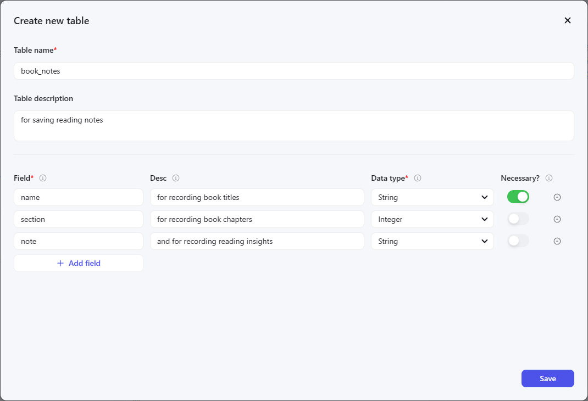Open data type dropdown for note field

432,241
